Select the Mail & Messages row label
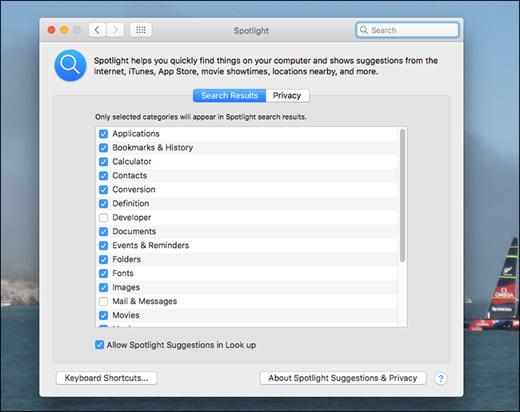520x412 pixels. click(145, 302)
